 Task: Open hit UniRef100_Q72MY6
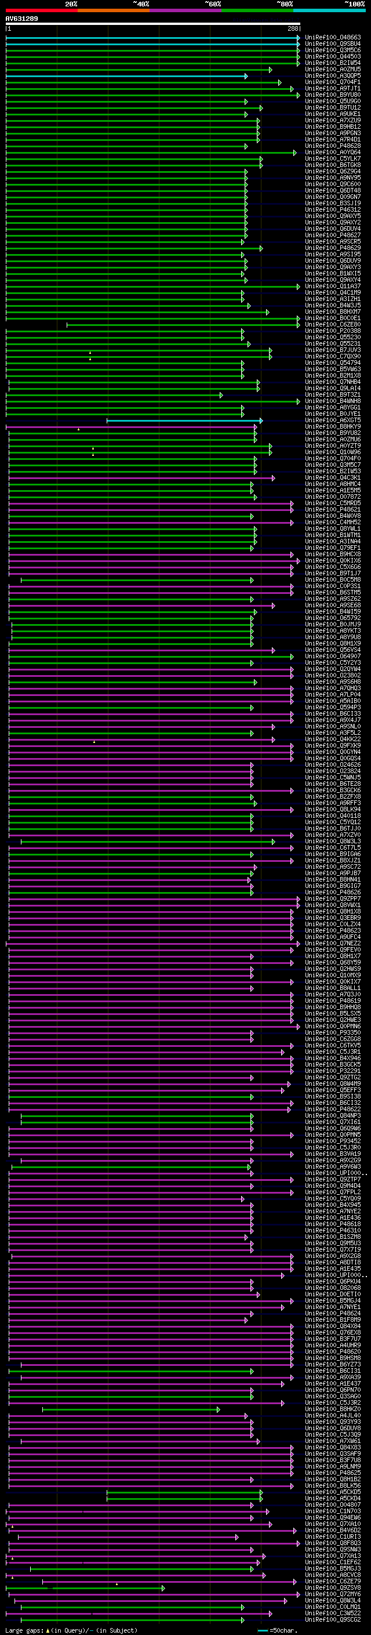point(332,1594)
